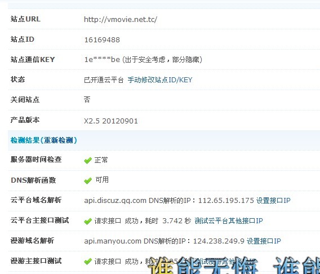Click the 云平台域名解析 row label
The width and height of the screenshot is (320, 274).
[36, 200]
